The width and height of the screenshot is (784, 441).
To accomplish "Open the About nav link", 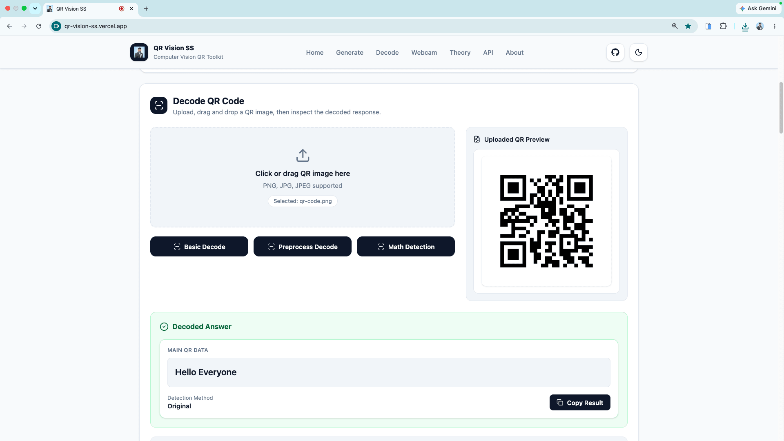I will [514, 53].
